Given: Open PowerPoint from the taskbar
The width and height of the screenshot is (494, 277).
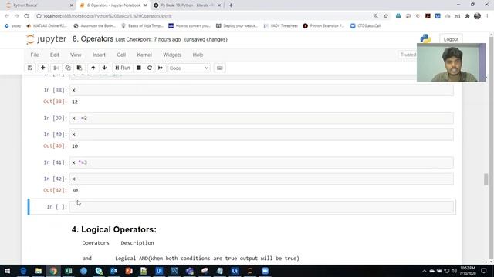Looking at the screenshot, I should tap(129, 271).
